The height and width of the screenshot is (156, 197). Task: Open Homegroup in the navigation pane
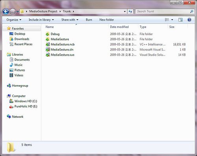20,85
